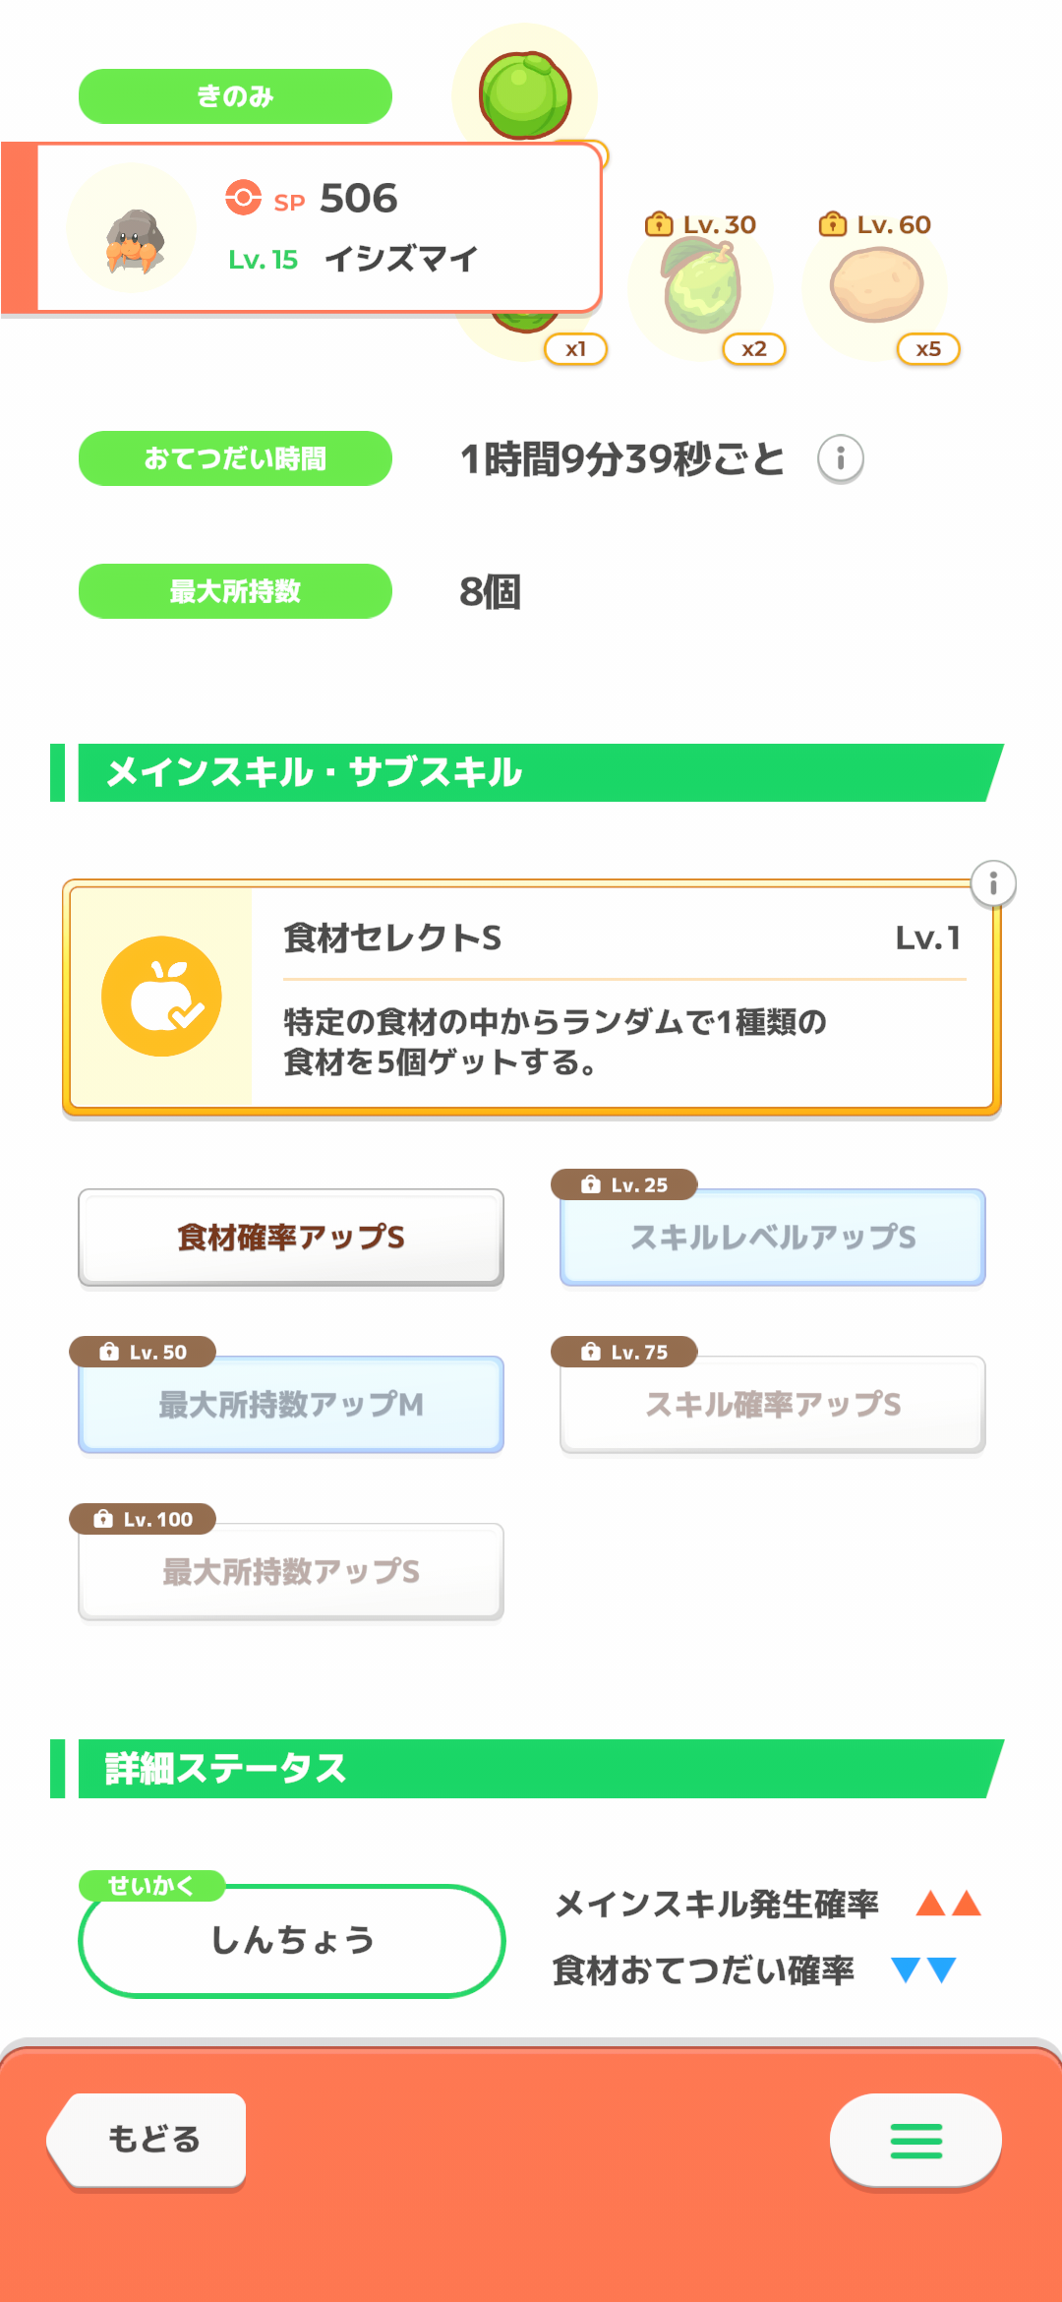1062x2302 pixels.
Task: Tap the 最大所持数 label pill
Action: click(235, 591)
